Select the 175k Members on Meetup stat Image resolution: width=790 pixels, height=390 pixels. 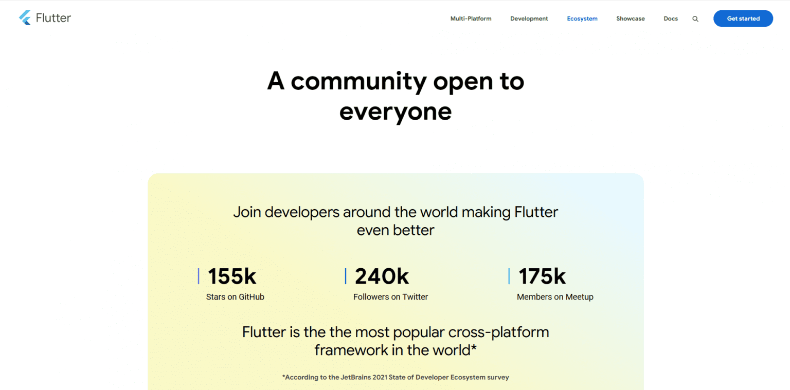coord(542,276)
